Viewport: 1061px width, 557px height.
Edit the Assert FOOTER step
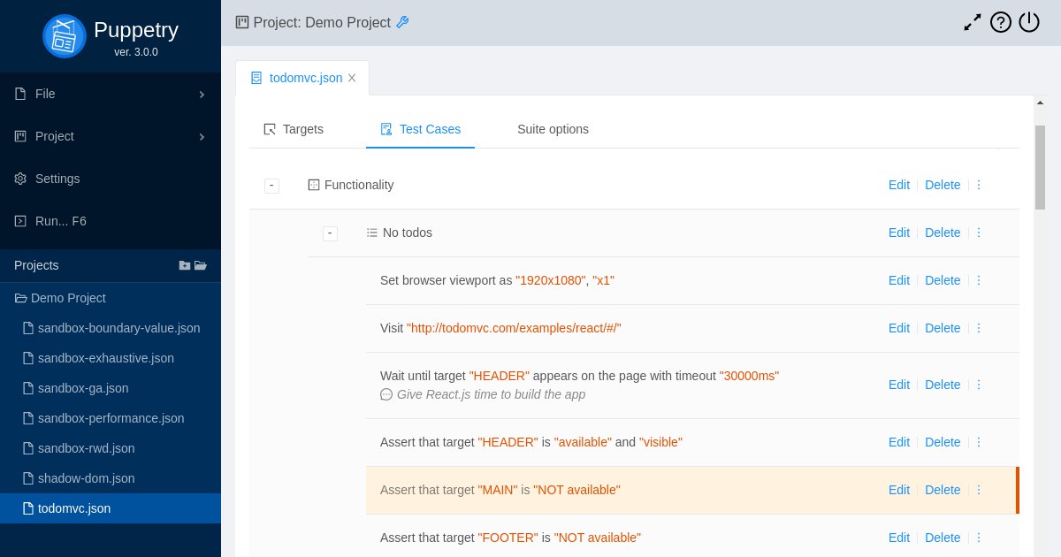899,538
